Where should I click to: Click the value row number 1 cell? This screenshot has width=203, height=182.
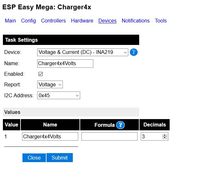[x=5, y=136]
